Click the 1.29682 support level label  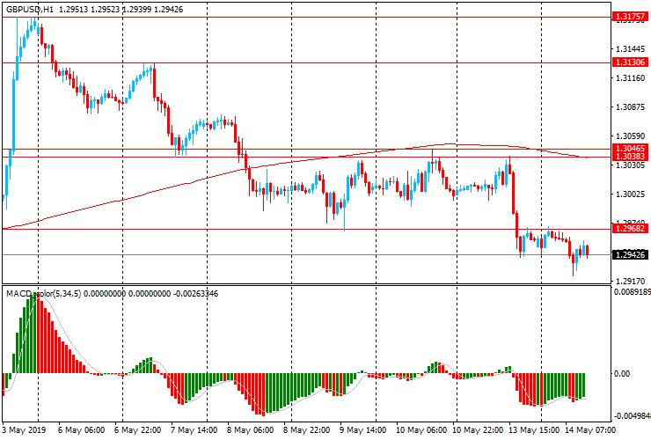click(x=629, y=229)
